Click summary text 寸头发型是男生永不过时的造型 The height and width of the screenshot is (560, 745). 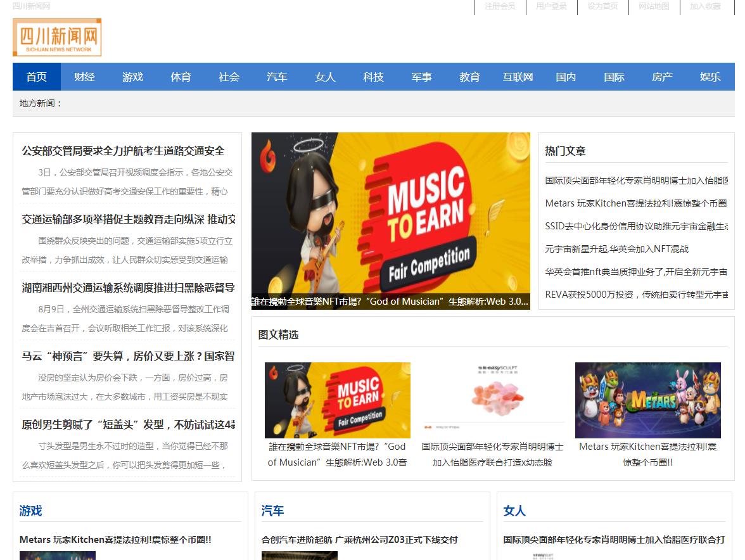click(x=125, y=455)
